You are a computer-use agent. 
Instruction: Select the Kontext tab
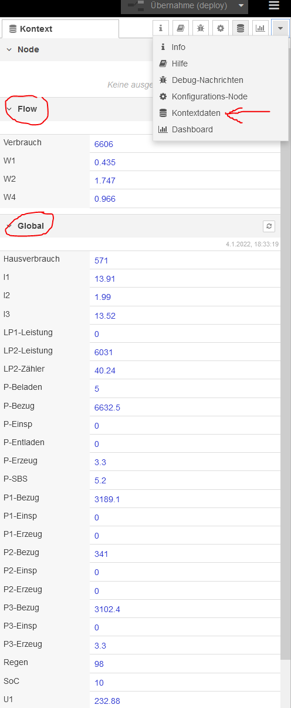tap(60, 29)
